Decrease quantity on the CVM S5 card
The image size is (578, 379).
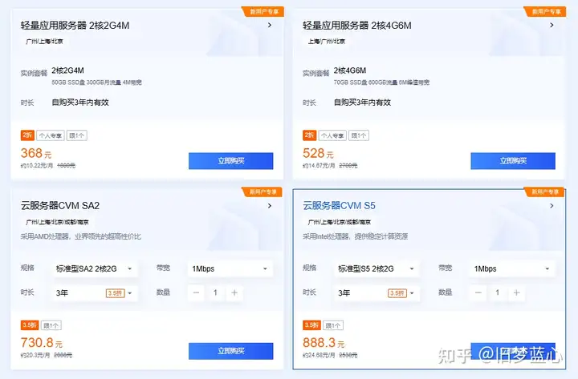click(478, 293)
